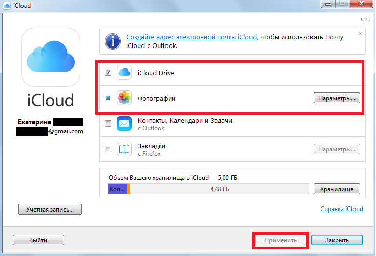Open Параметры for Закладки
The width and height of the screenshot is (376, 256).
[337, 149]
